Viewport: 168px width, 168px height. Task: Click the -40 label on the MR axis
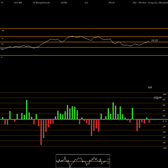click(164, 132)
